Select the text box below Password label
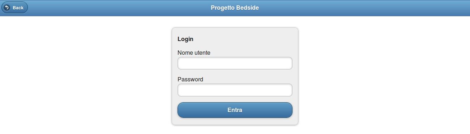 235,90
